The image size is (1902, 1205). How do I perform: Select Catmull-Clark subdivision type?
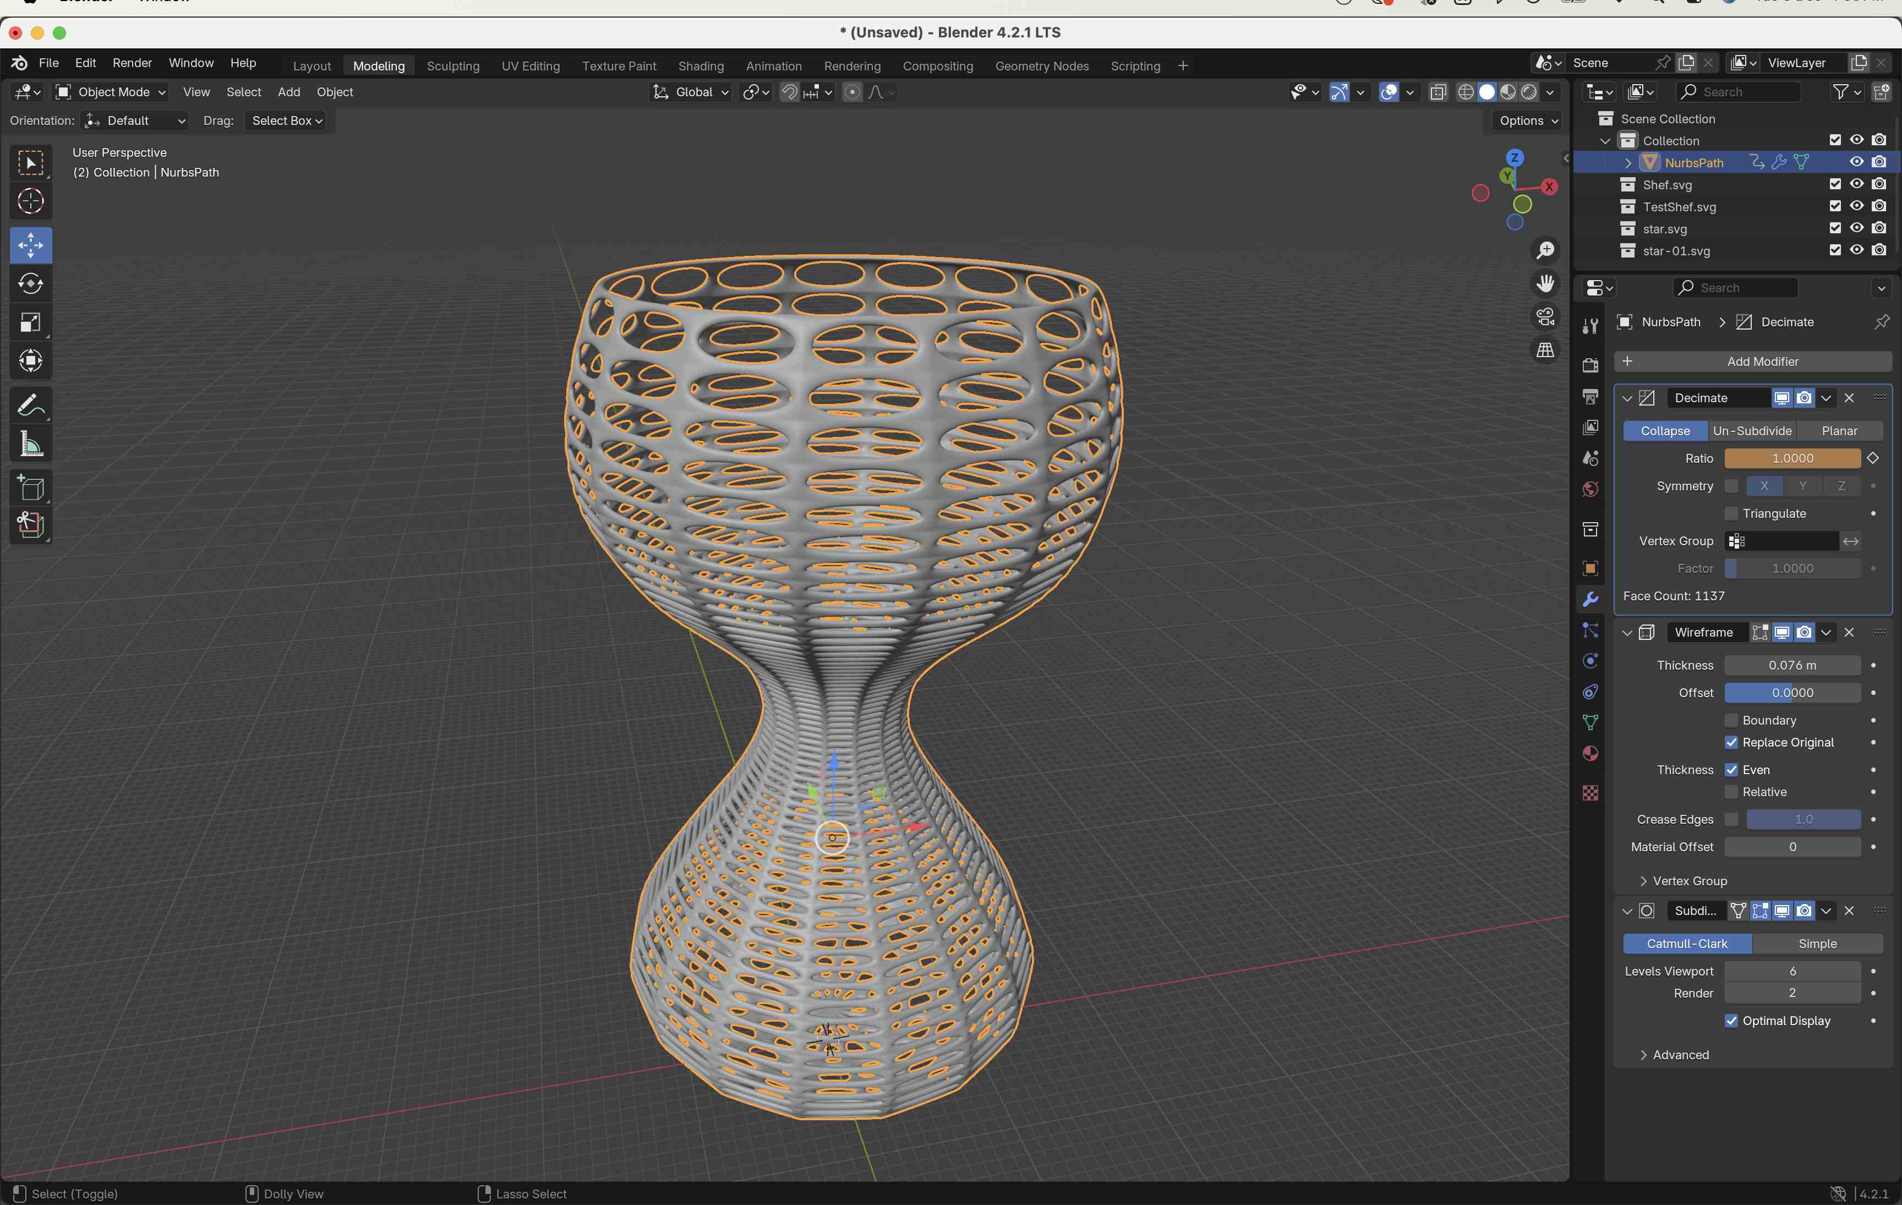click(1687, 944)
